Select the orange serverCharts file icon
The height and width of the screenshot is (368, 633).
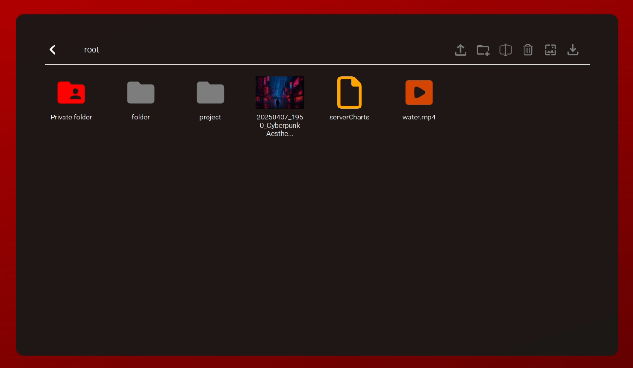[349, 93]
